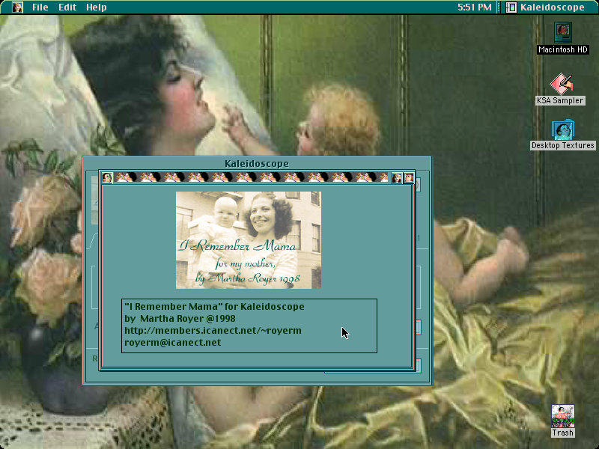Open the Kaleidoscope application menu
Screen dimensions: 599x449
[x=546, y=7]
